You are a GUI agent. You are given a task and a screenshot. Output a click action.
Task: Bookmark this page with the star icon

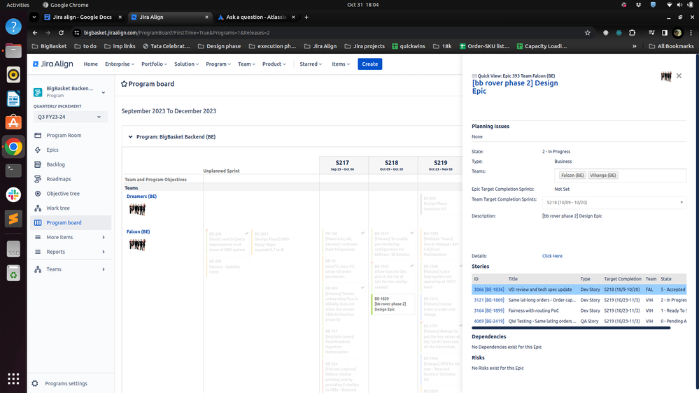coord(588,33)
